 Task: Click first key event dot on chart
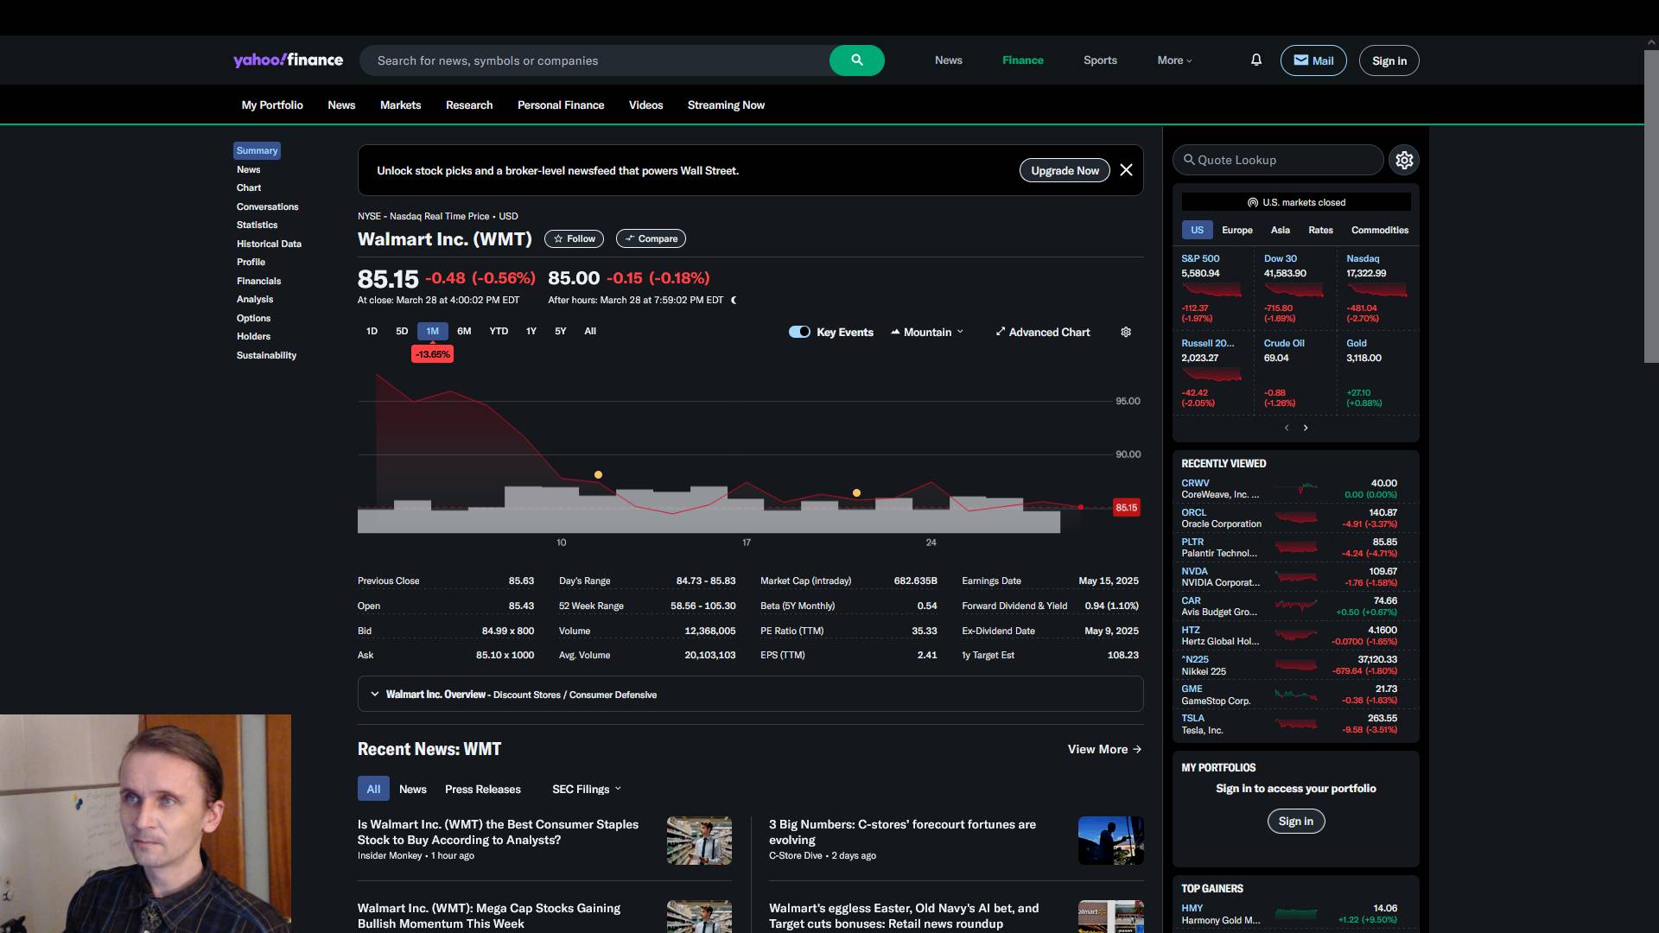click(x=598, y=475)
